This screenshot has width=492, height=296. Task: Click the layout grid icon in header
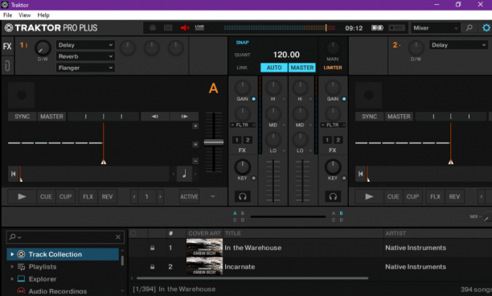(x=168, y=28)
